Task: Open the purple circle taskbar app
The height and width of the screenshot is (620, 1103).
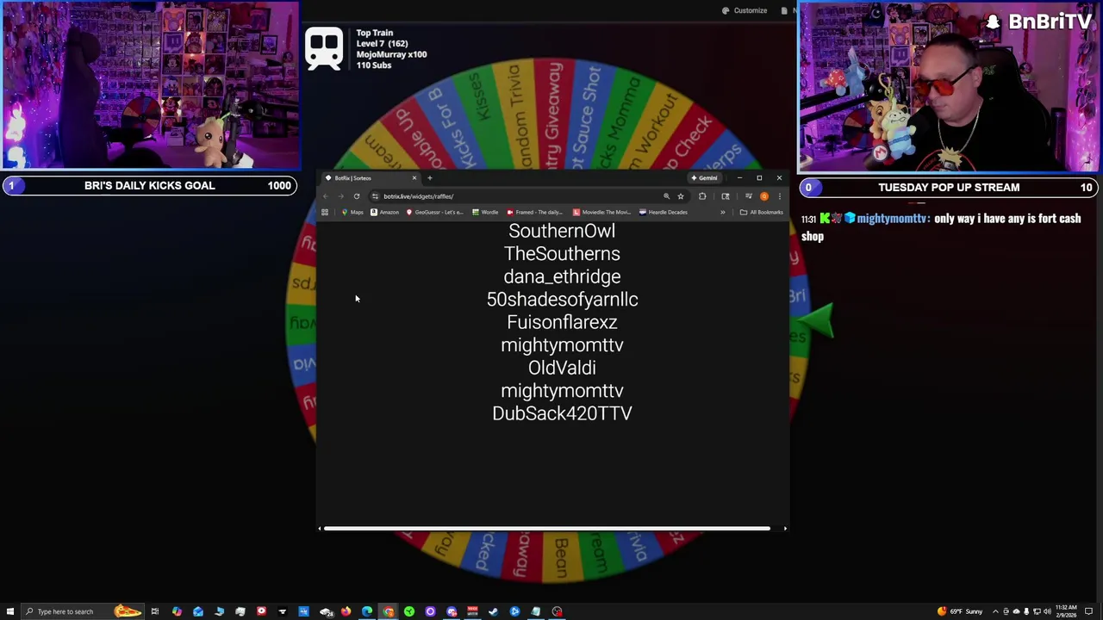Action: [430, 611]
